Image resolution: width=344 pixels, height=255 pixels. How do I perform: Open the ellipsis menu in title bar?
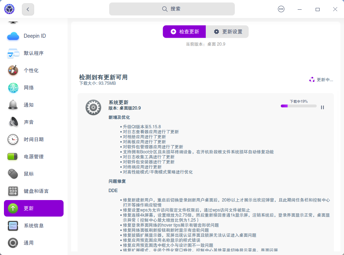[x=281, y=9]
